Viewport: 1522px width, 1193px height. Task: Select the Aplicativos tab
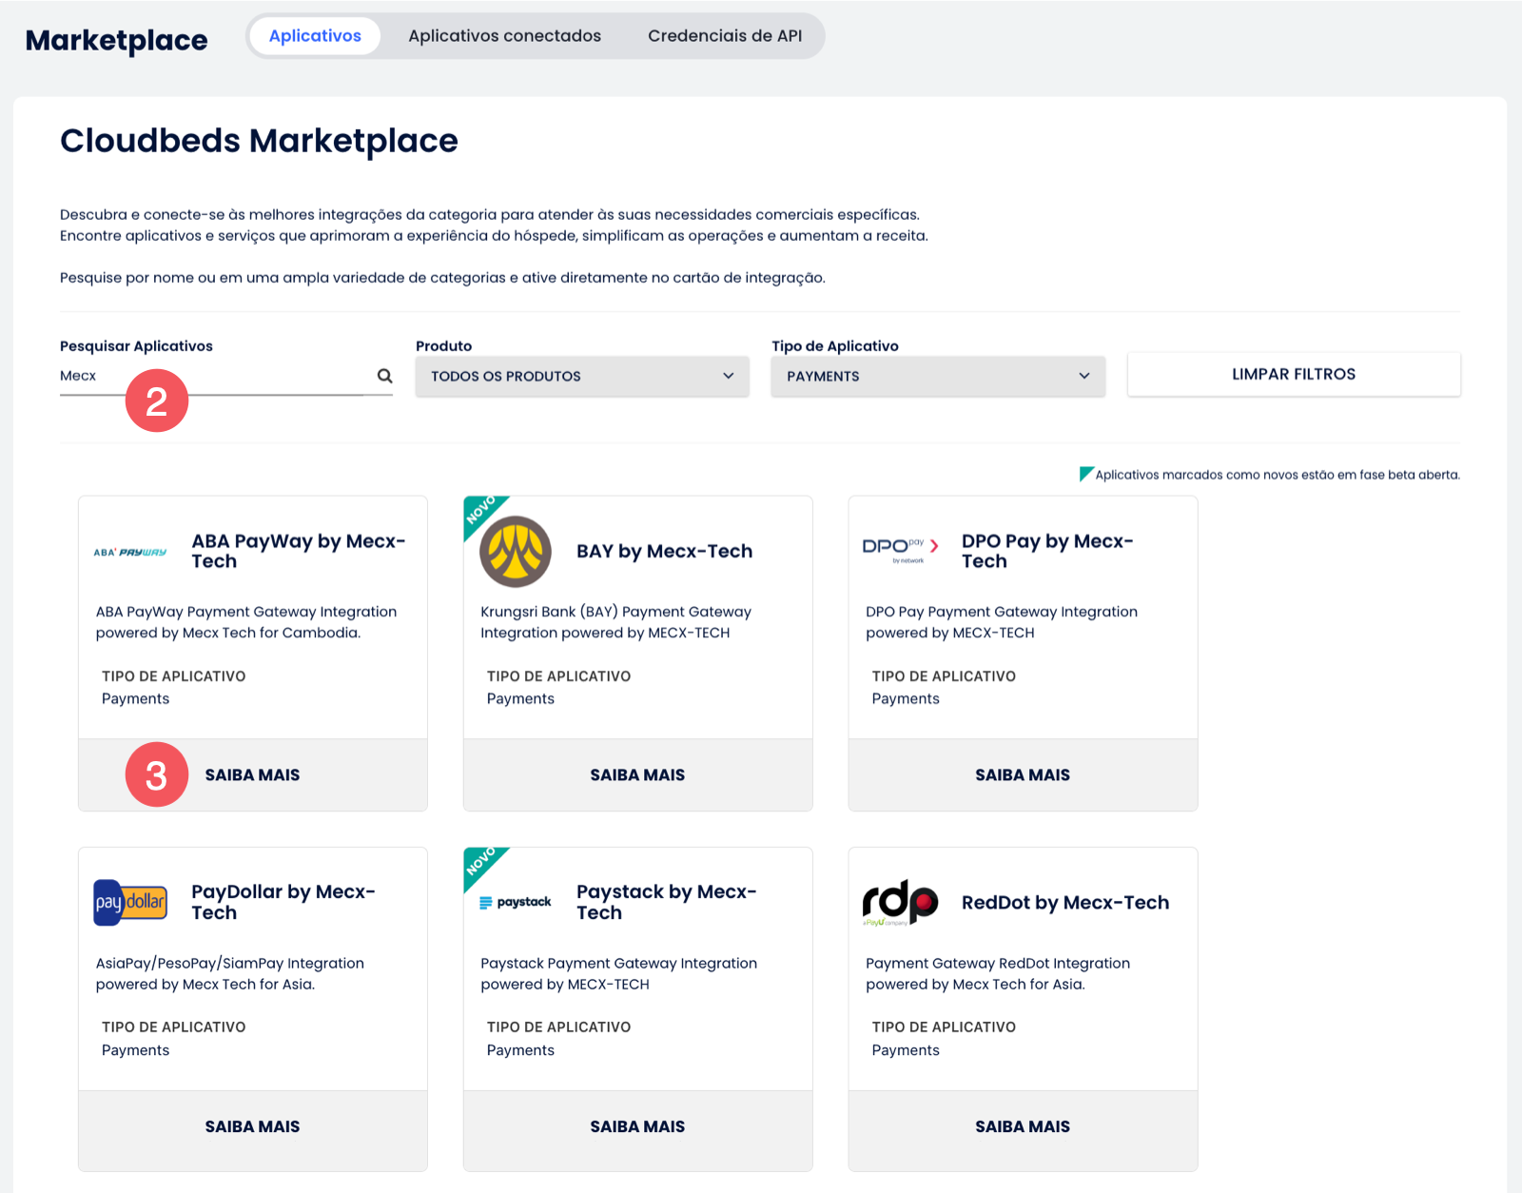[315, 36]
